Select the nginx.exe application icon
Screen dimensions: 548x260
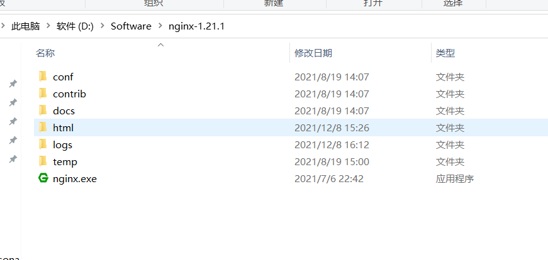point(43,179)
